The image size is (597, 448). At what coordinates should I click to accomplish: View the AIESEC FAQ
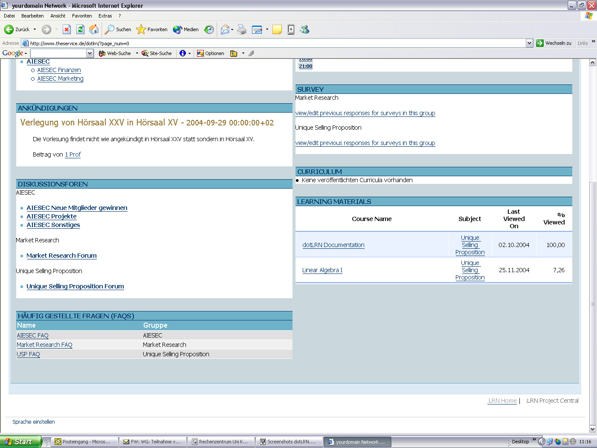(32, 335)
